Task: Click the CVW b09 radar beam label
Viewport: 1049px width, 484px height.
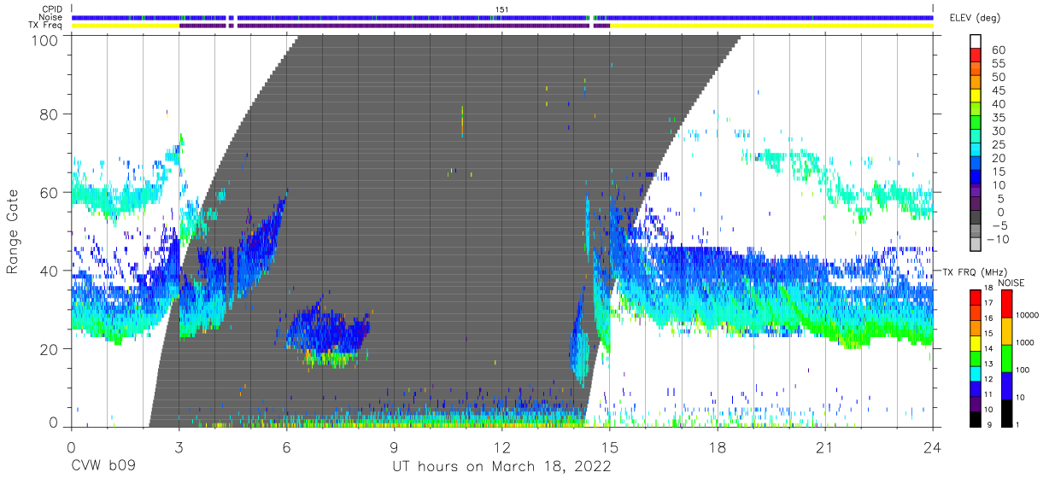Action: click(x=103, y=467)
